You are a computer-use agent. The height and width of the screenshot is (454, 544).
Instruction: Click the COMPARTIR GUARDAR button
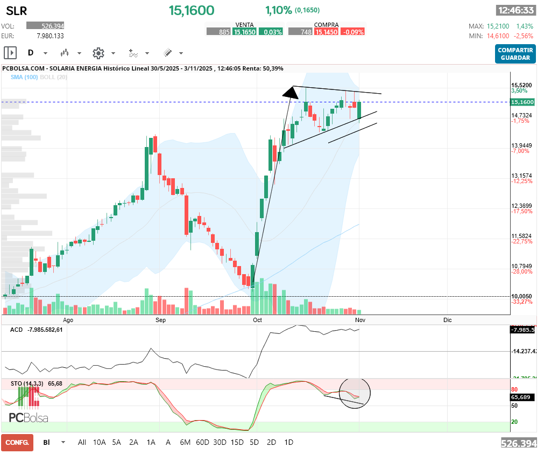tap(515, 54)
